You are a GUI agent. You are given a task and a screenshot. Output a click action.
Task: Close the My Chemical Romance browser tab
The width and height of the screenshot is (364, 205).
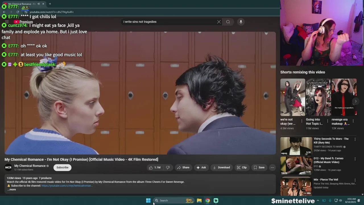[43, 4]
